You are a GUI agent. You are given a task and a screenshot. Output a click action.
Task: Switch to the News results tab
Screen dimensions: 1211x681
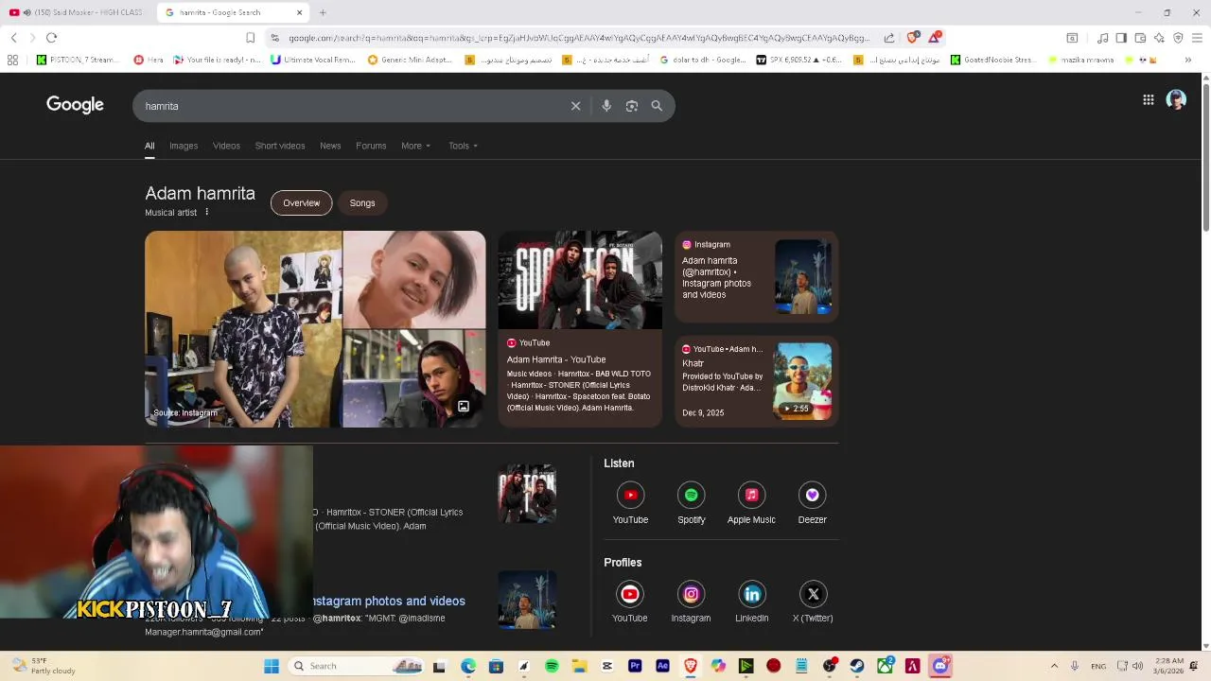330,146
